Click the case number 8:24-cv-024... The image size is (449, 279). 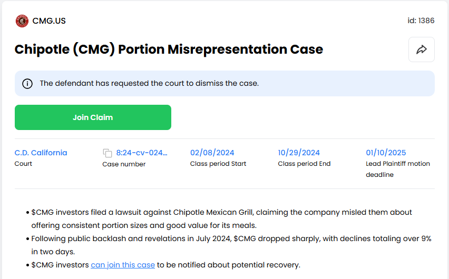pos(142,153)
